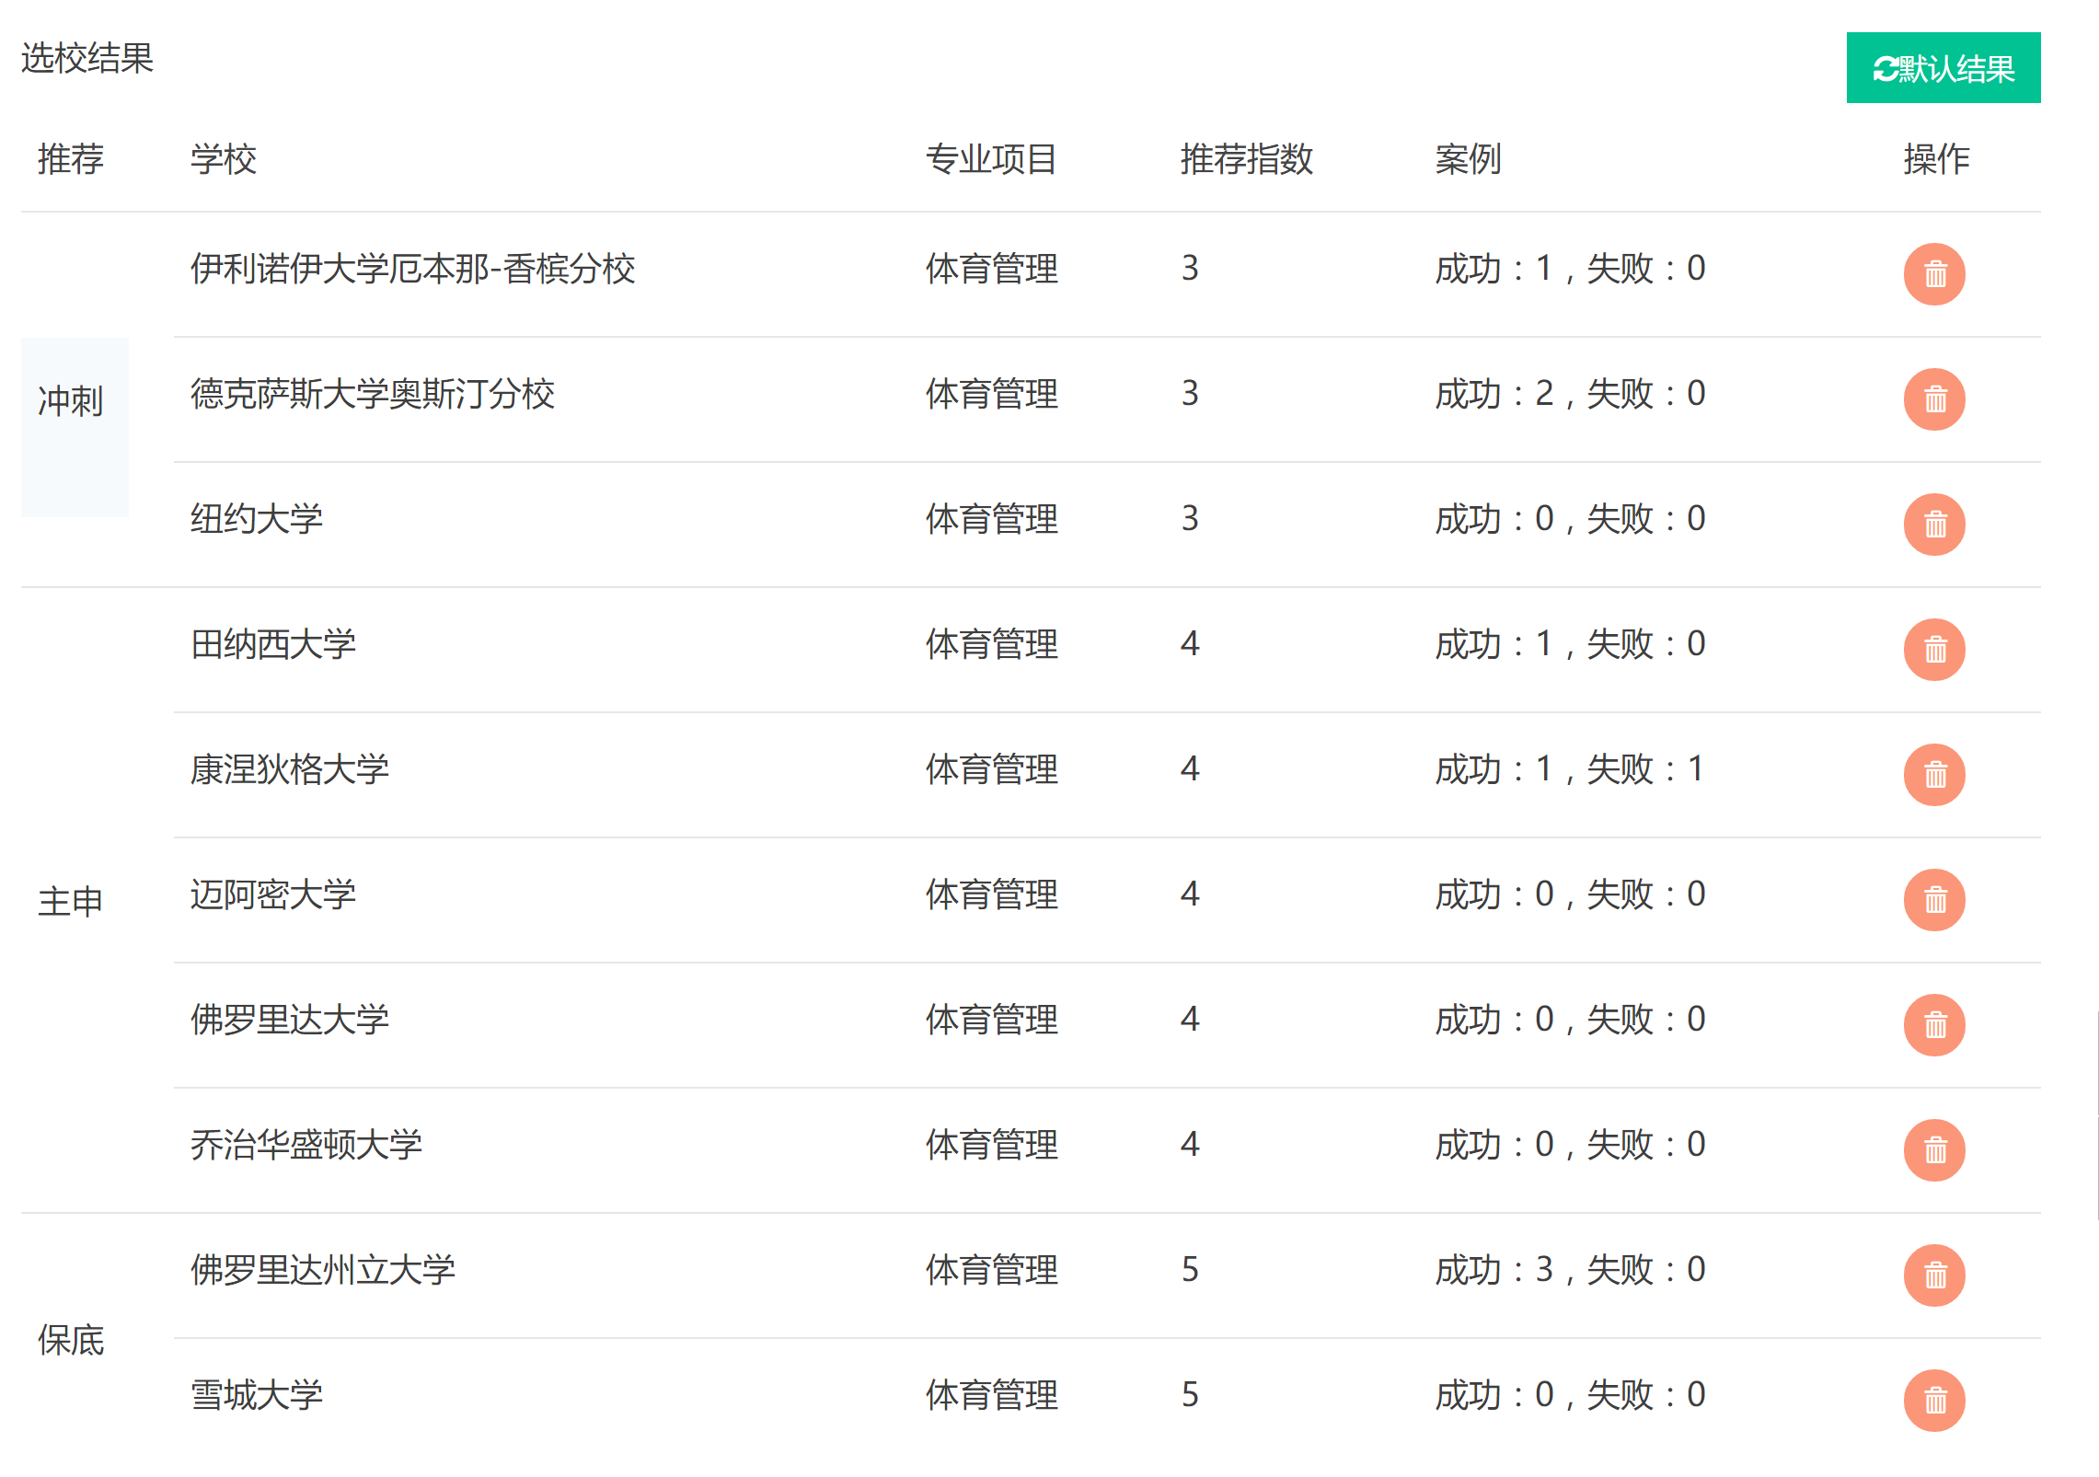Remove 佛罗里达大学 via its trash icon
Image resolution: width=2099 pixels, height=1477 pixels.
pos(1934,1025)
